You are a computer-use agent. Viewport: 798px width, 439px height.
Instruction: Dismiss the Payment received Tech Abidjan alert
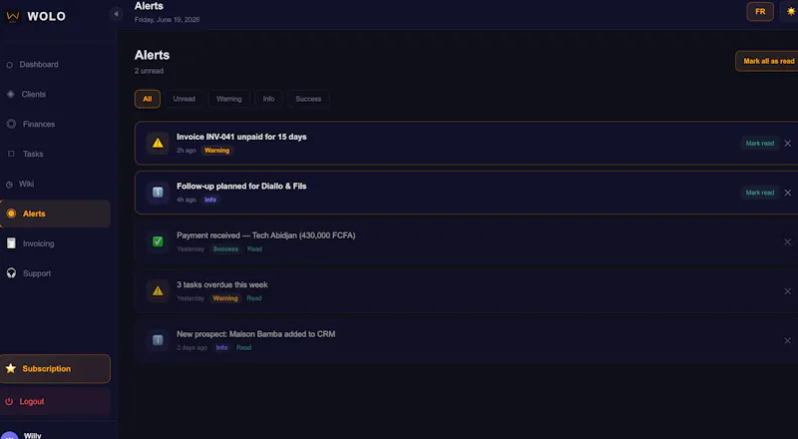tap(787, 241)
